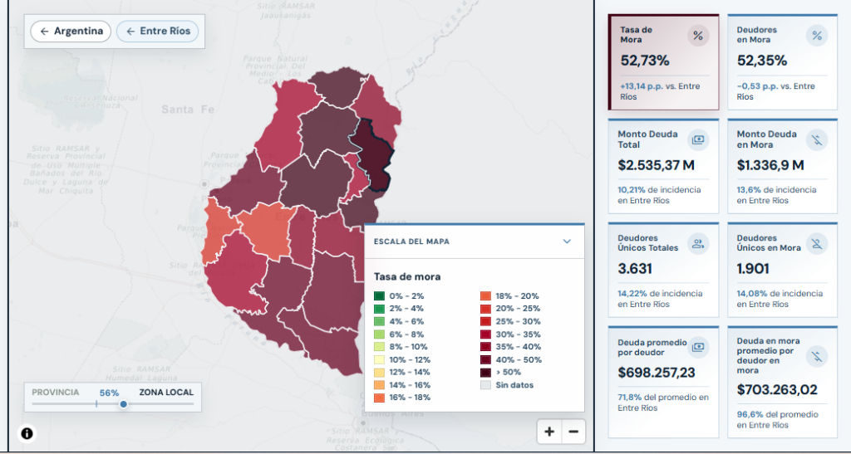Image resolution: width=851 pixels, height=454 pixels.
Task: Click the percent icon on Deudores en Mora card
Action: point(817,36)
